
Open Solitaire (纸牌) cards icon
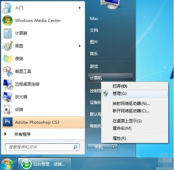(7, 110)
